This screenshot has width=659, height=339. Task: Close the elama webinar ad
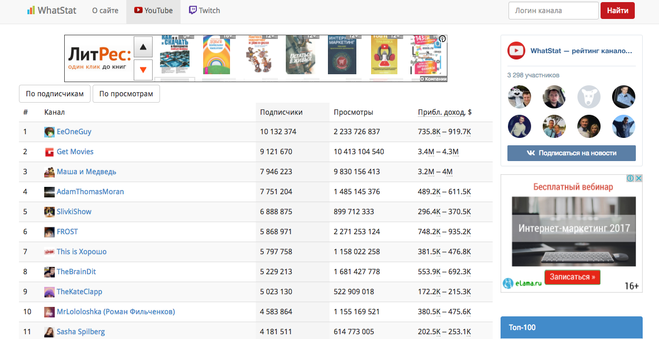638,179
